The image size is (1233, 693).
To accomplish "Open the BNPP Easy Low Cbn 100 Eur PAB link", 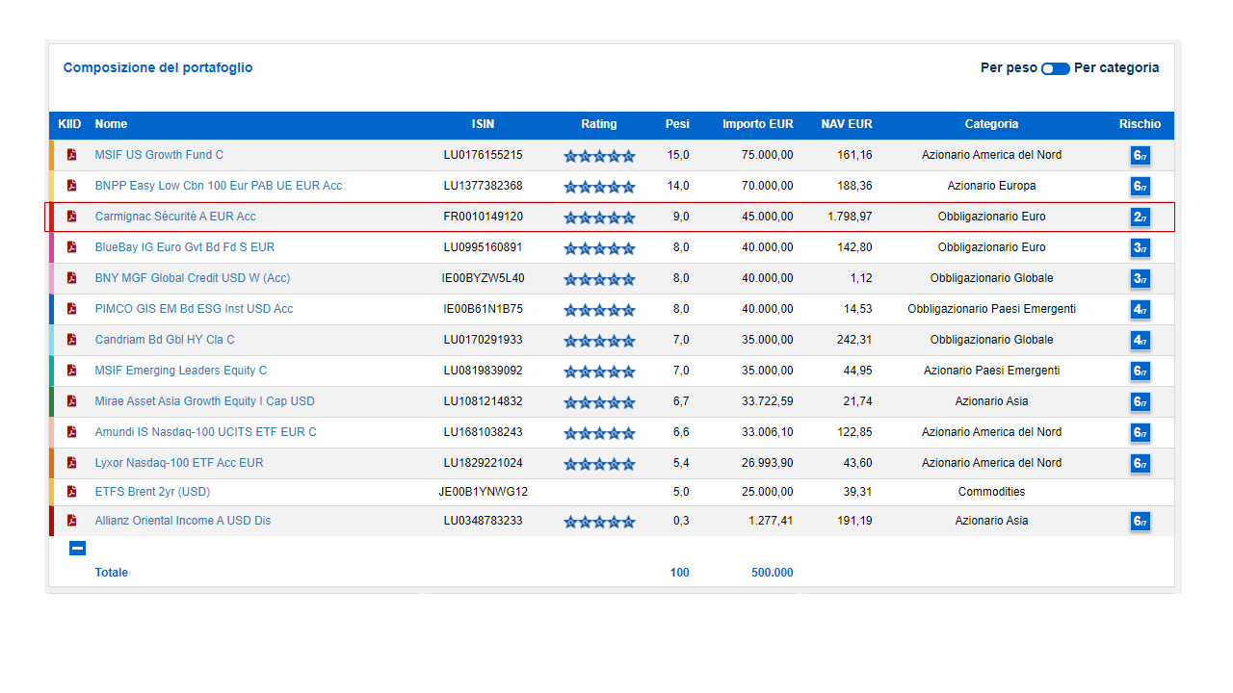I will [219, 186].
